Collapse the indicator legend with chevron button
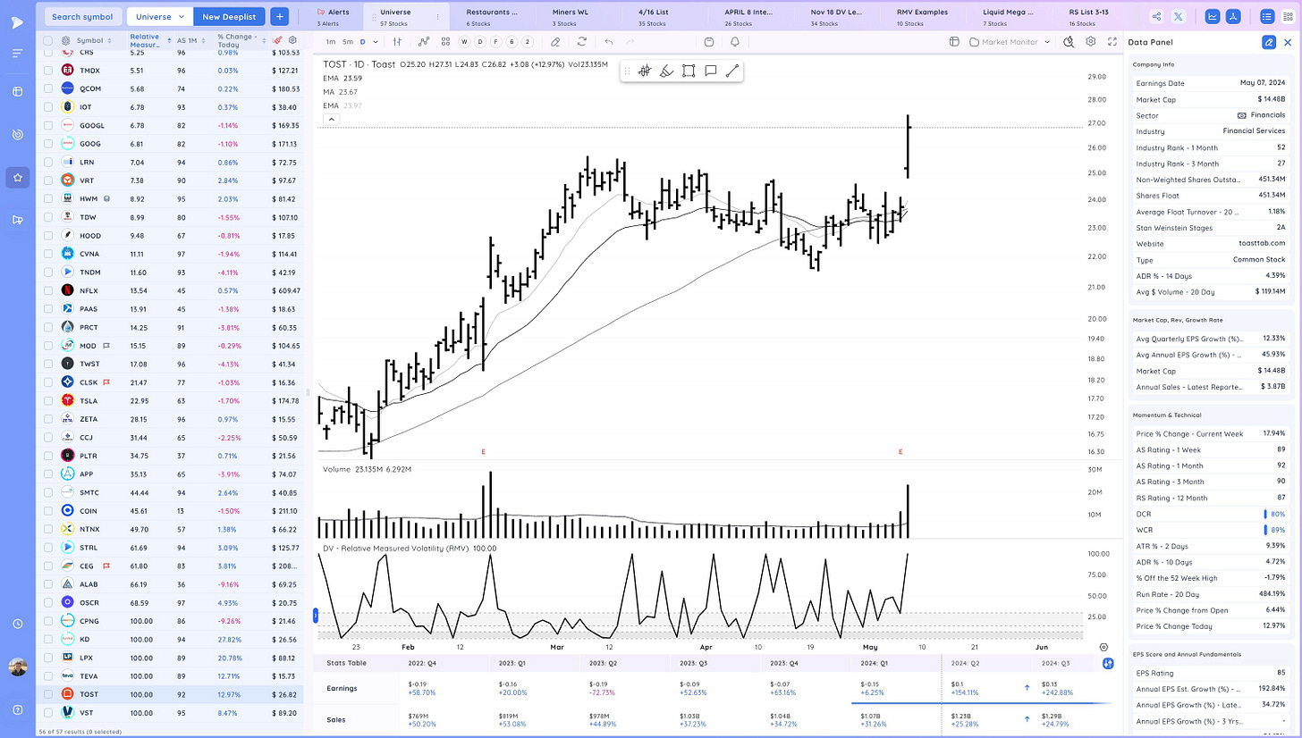1302x738 pixels. [331, 119]
